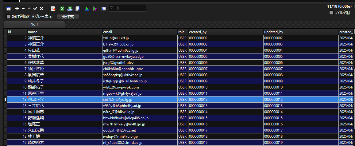Select email cell mw7h1mka-y@m48.go.jp
The width and height of the screenshot is (355, 146).
140,124
